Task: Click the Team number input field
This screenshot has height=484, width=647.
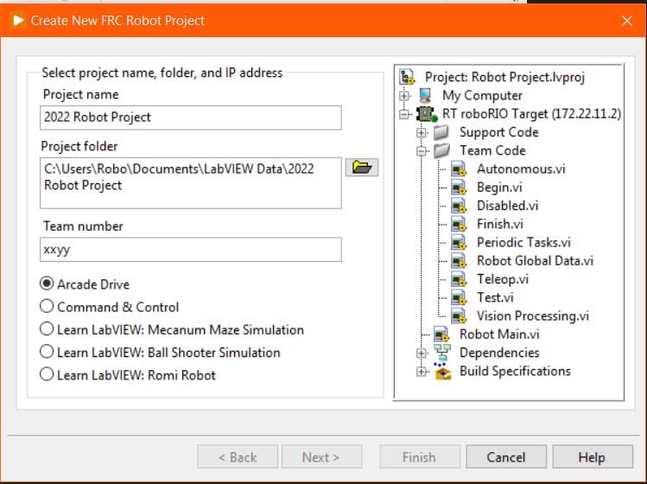Action: (x=191, y=250)
